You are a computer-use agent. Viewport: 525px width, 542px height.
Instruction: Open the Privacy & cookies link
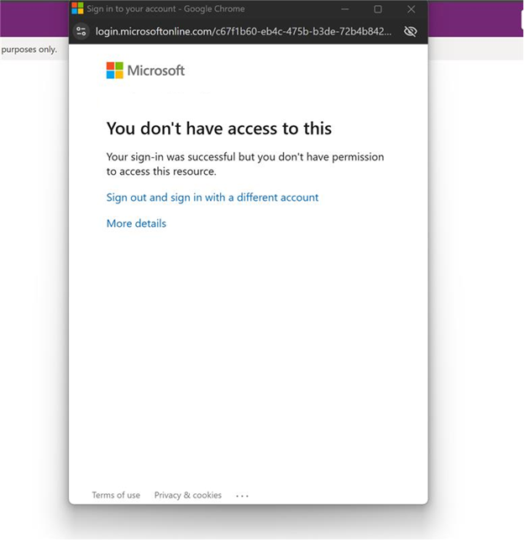pos(187,495)
